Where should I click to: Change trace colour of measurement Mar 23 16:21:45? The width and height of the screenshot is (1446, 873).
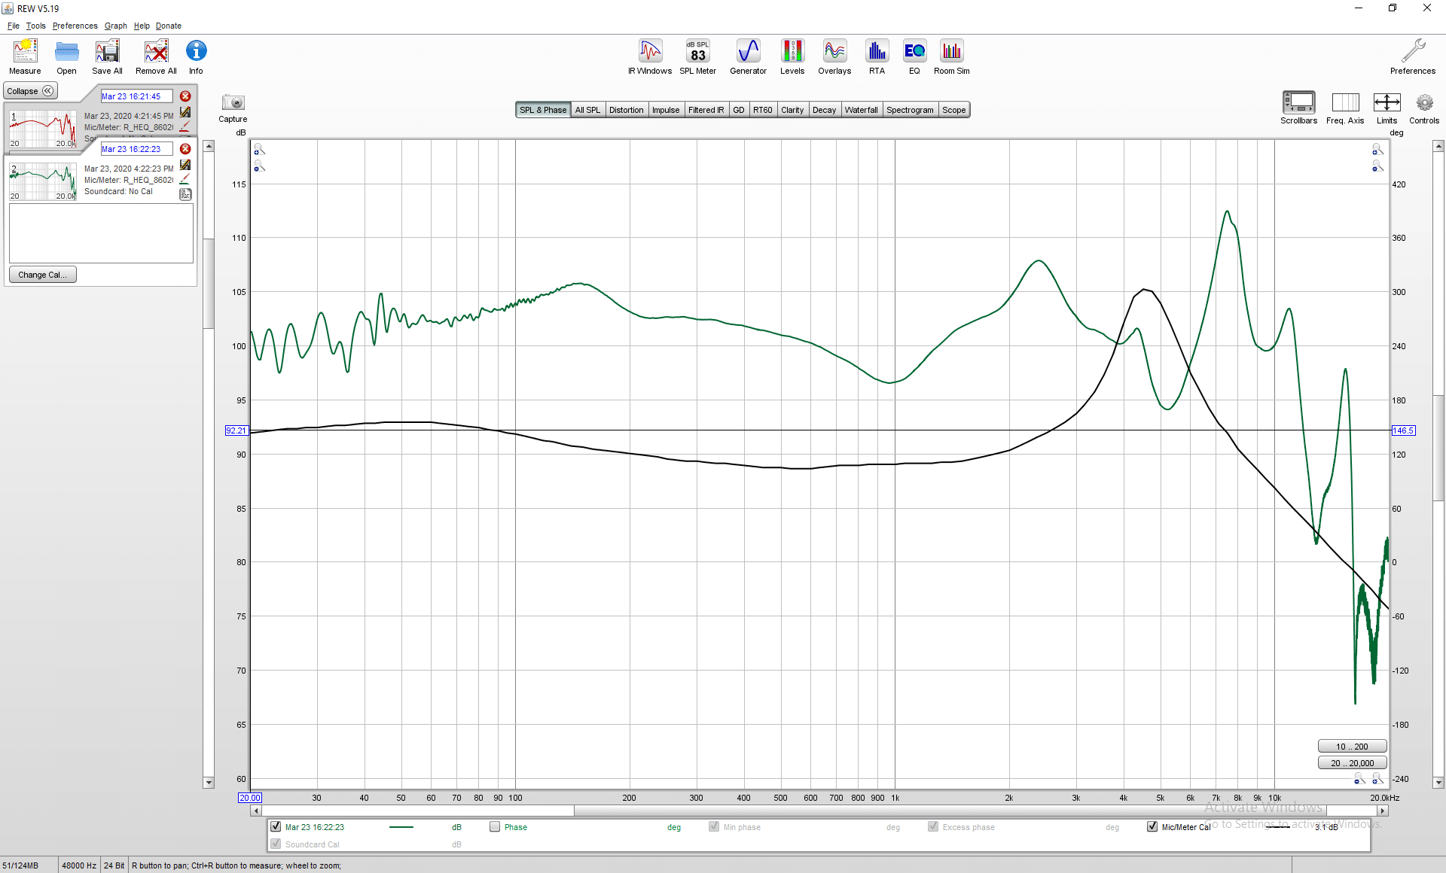pos(185,126)
